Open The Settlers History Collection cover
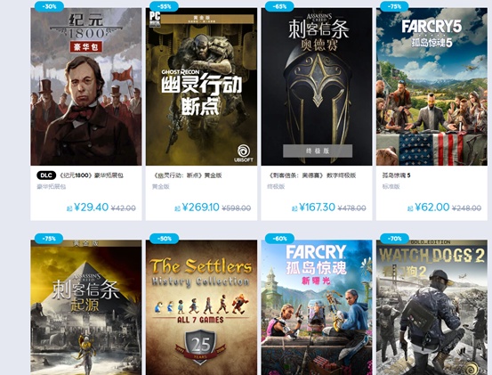This screenshot has width=492, height=375. [201, 307]
